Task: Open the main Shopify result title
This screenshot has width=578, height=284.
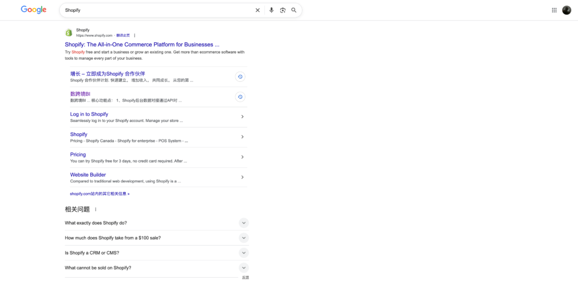Action: pyautogui.click(x=142, y=45)
